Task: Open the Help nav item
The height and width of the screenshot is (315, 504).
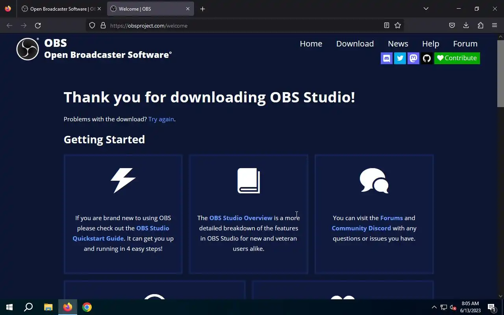Action: coord(430,44)
